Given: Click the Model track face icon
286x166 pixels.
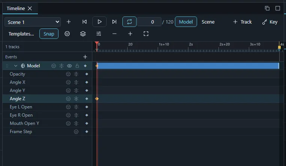Looking at the screenshot, I should pos(53,66).
